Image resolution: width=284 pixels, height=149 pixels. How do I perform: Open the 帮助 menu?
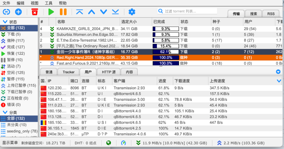pyautogui.click(x=63, y=3)
